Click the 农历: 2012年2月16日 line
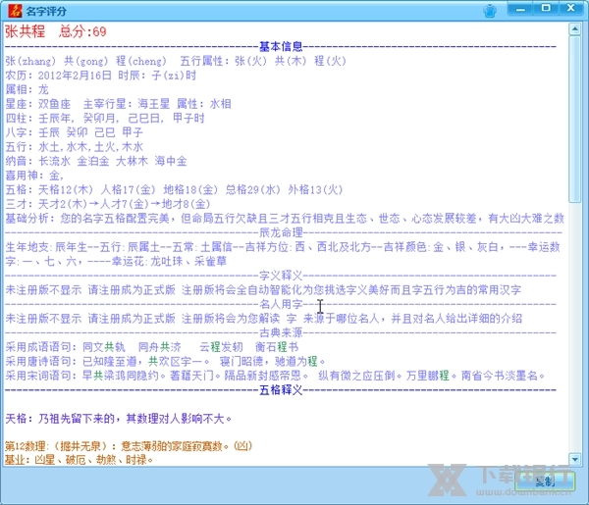The height and width of the screenshot is (505, 589). (x=101, y=76)
